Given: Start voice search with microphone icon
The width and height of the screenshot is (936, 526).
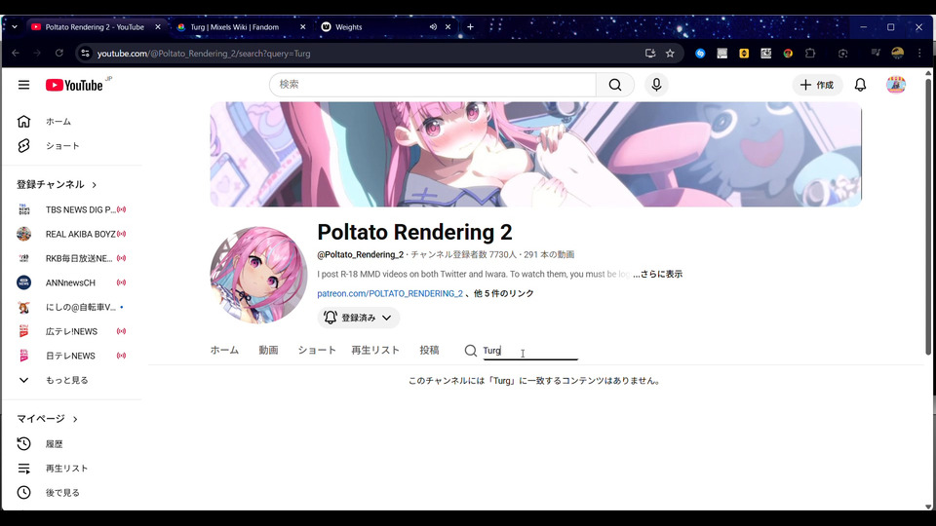Looking at the screenshot, I should [x=656, y=85].
